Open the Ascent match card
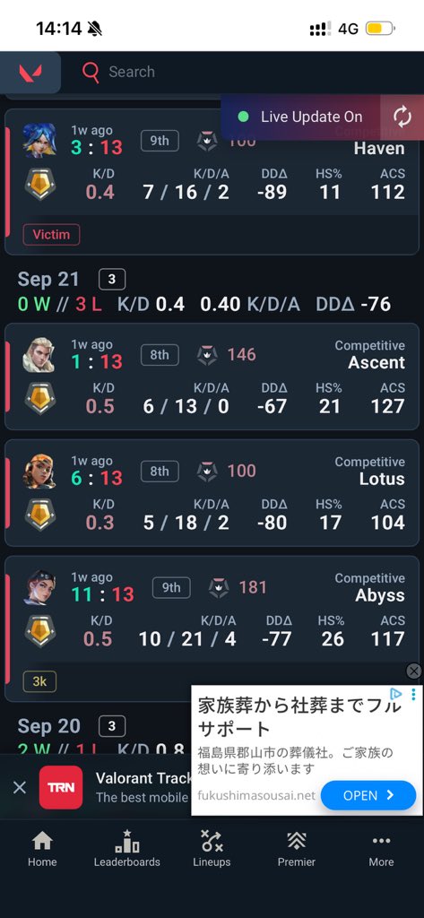The width and height of the screenshot is (424, 918). coord(212,377)
